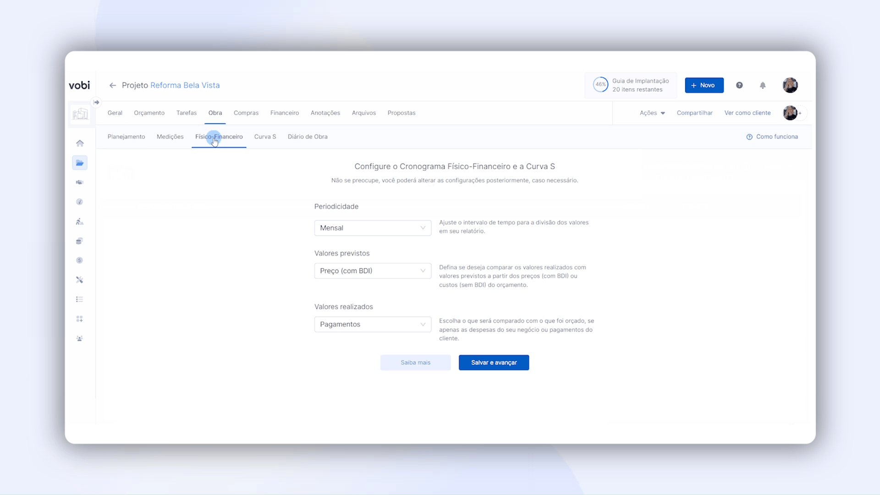
Task: Open the help question mark icon
Action: coord(739,85)
